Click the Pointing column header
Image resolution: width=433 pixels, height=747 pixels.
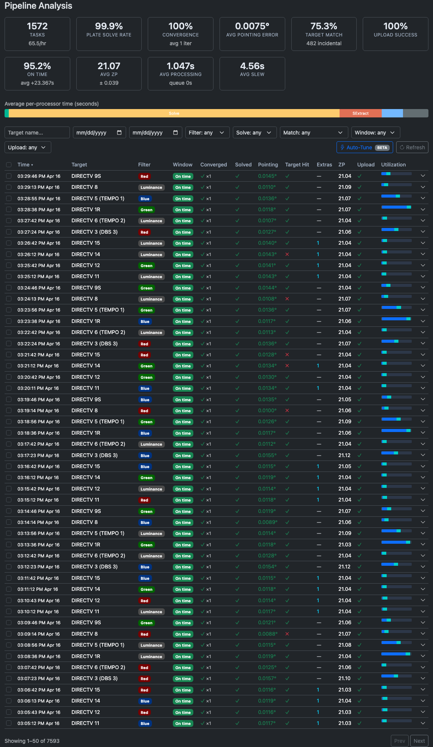coord(268,165)
